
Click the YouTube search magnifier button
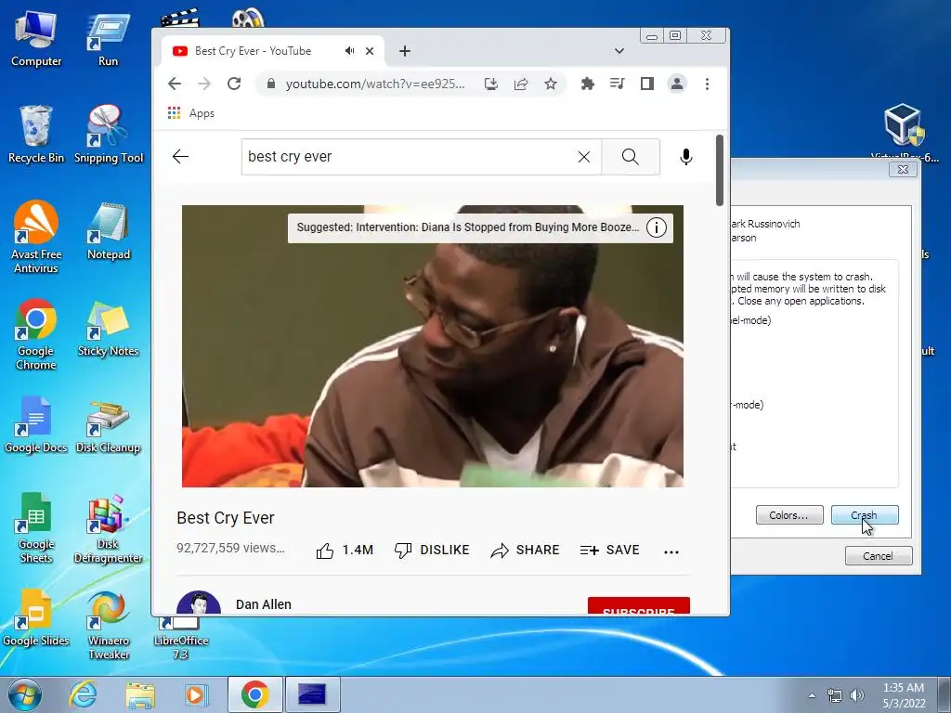[x=631, y=157]
